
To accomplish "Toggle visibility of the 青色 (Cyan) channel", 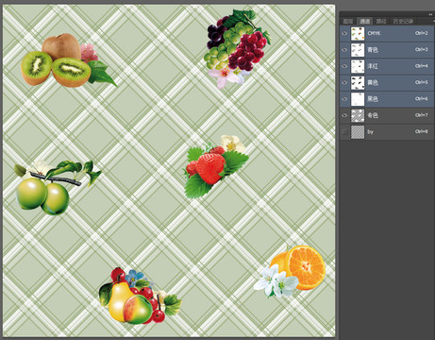I will pos(344,50).
